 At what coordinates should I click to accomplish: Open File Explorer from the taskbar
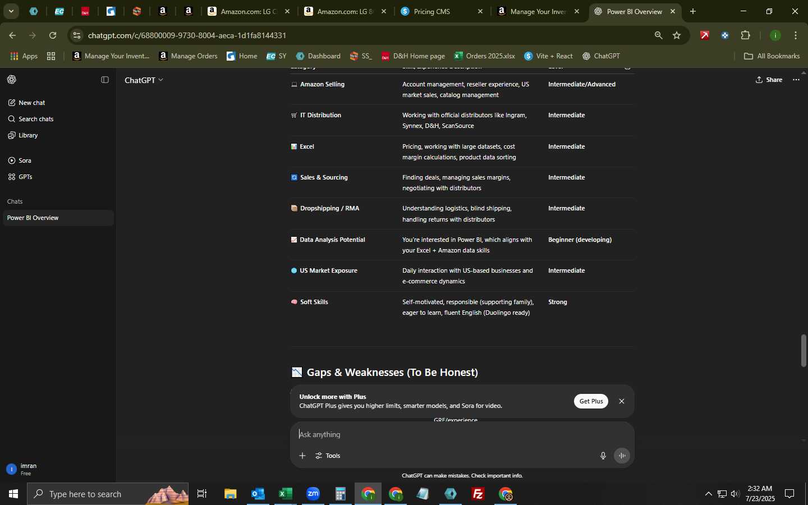point(231,494)
